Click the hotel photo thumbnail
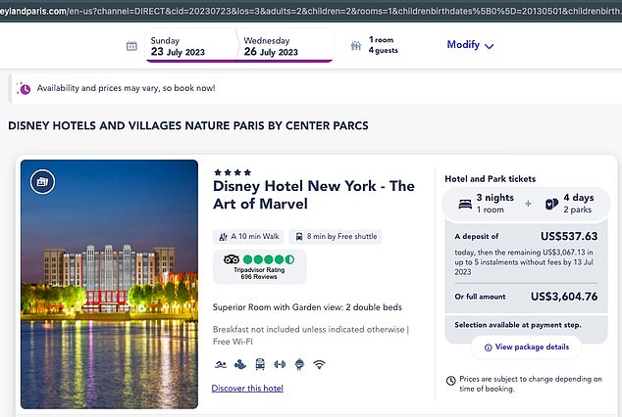The width and height of the screenshot is (622, 417). (x=109, y=284)
